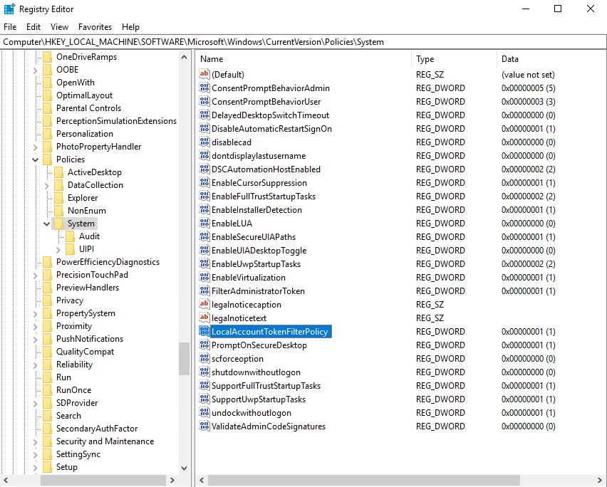The image size is (607, 487).
Task: Click the Explorer folder icon
Action: pyautogui.click(x=58, y=198)
